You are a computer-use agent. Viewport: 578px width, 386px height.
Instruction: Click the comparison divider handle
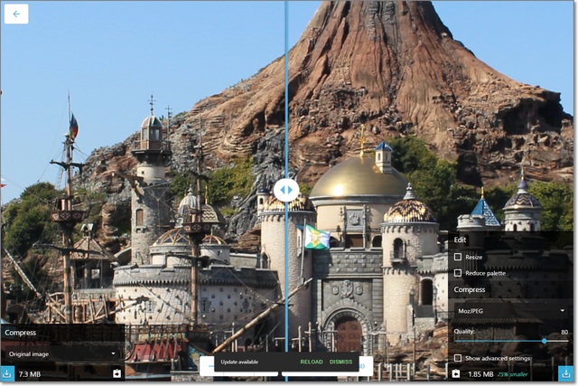(x=285, y=189)
